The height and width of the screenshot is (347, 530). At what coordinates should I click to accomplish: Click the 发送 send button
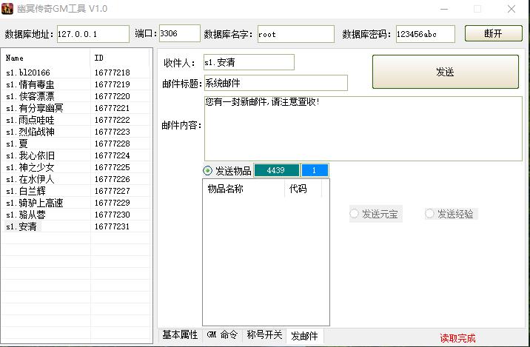[x=445, y=72]
